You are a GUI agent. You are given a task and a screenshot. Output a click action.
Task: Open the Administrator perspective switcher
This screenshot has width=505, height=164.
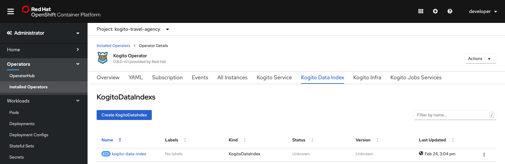click(44, 33)
